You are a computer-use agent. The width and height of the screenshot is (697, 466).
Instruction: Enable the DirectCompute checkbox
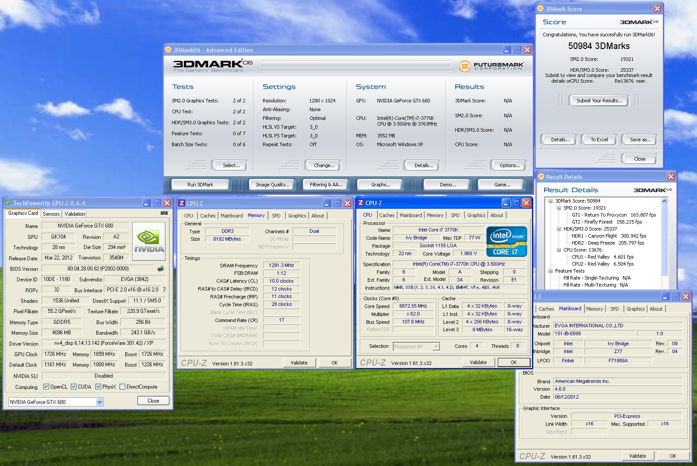click(123, 387)
